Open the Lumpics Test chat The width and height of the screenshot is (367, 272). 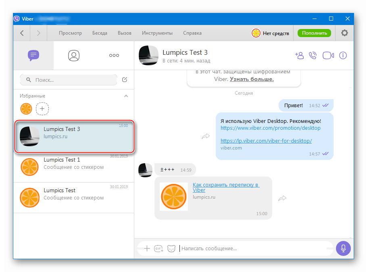click(74, 197)
